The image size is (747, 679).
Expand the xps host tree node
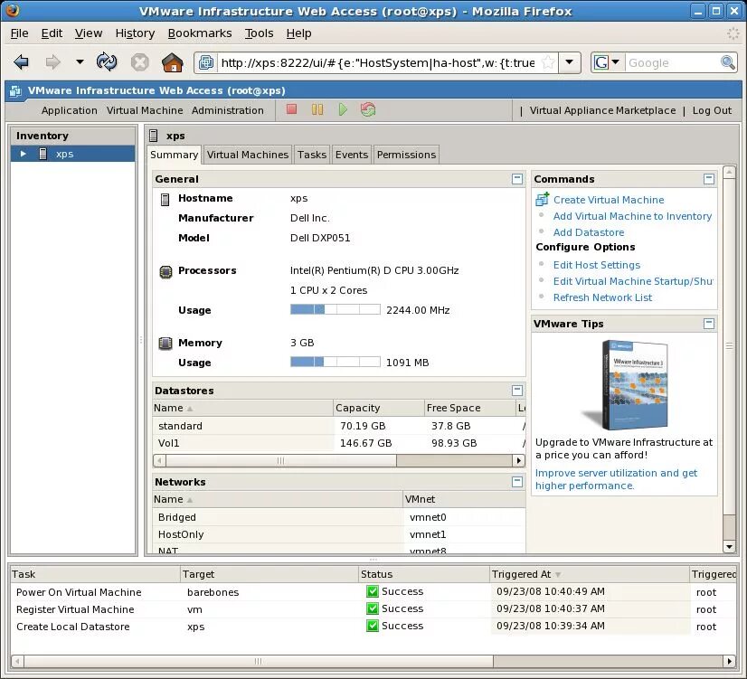click(23, 154)
